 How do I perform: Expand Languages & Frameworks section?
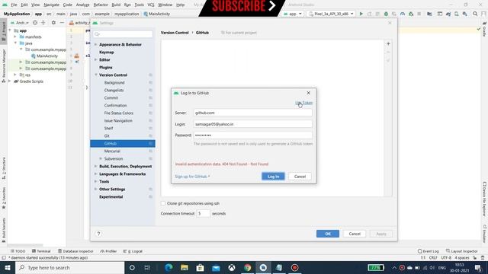point(95,174)
